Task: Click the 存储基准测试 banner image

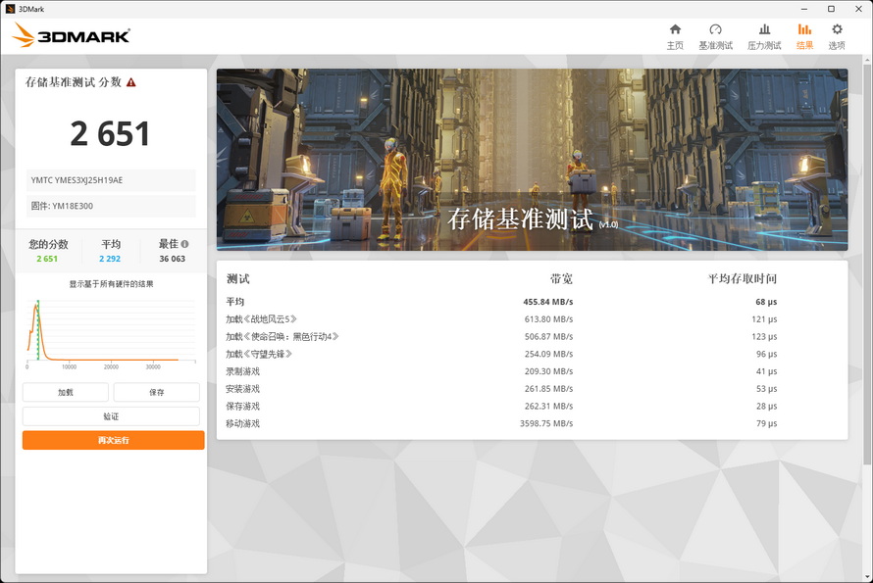Action: coord(532,160)
